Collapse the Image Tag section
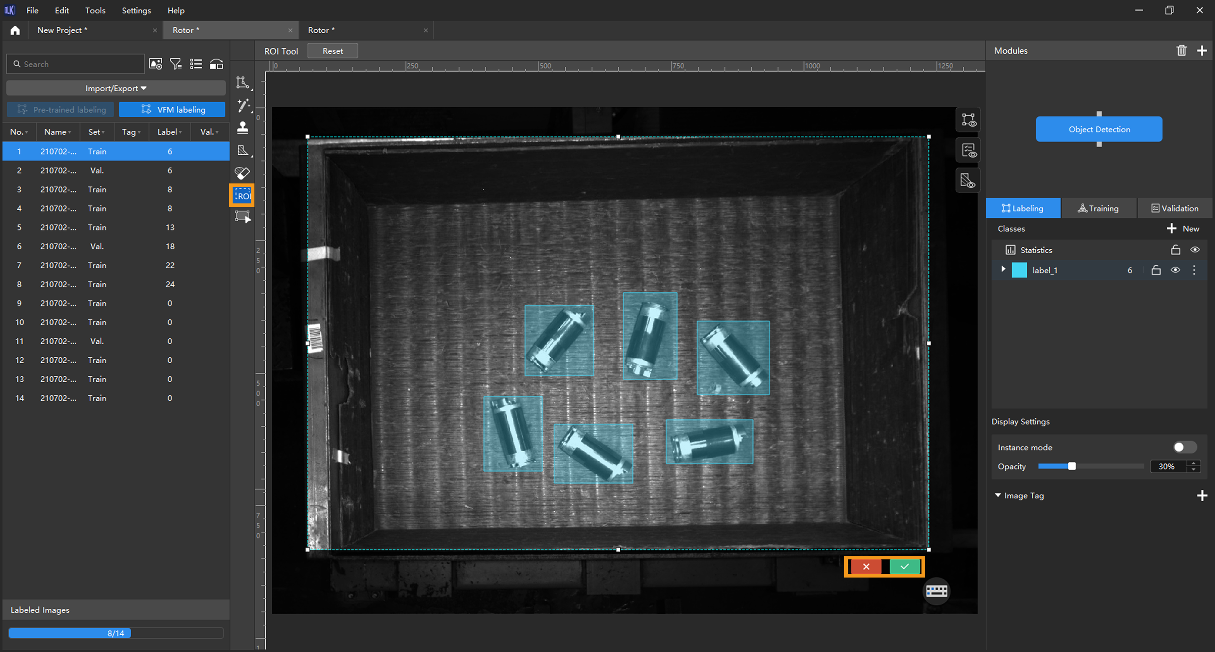 [998, 495]
